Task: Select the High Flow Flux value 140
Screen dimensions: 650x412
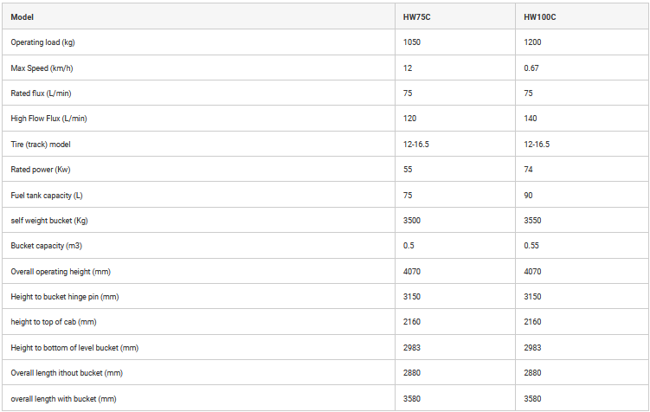Action: coord(531,119)
